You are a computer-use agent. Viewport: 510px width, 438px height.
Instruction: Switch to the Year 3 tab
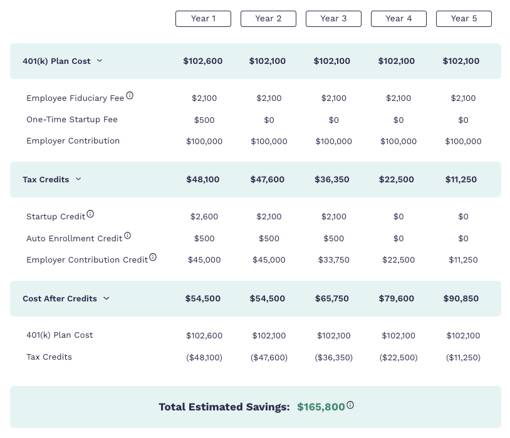333,18
